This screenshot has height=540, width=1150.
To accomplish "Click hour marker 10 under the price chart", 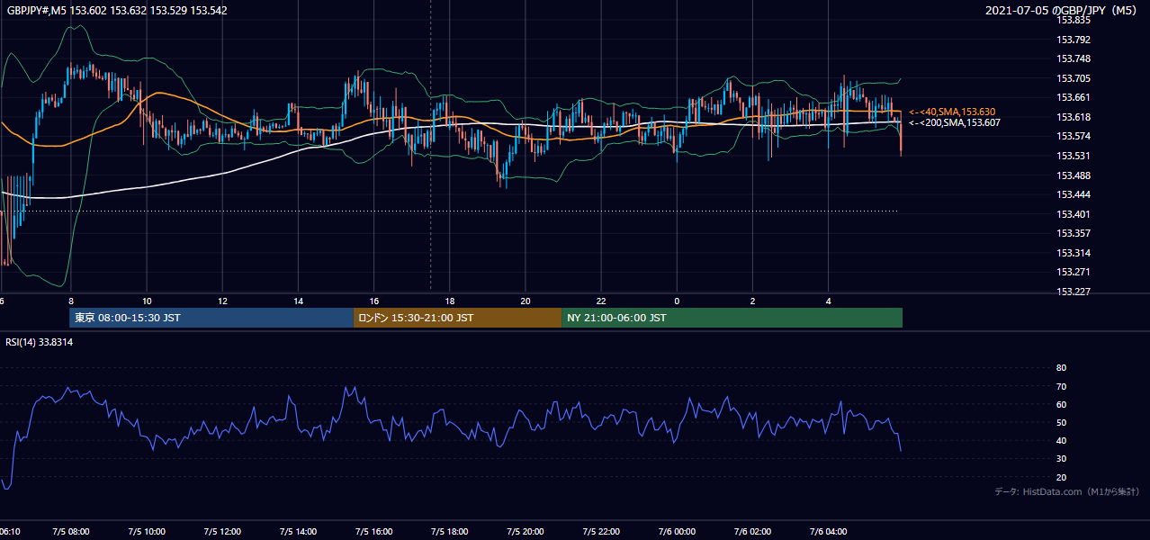I will click(x=147, y=301).
